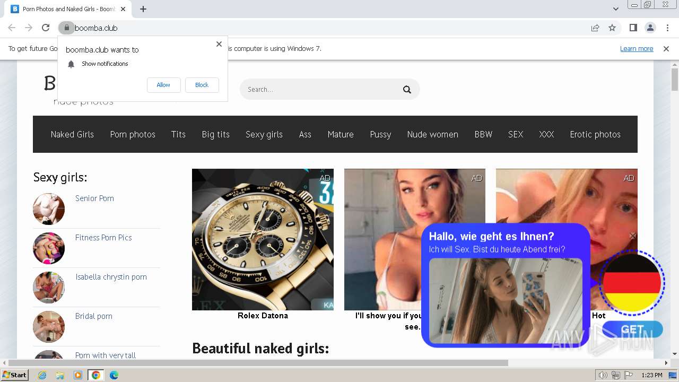Open the Naked Girls menu item
The height and width of the screenshot is (382, 679).
pyautogui.click(x=72, y=134)
